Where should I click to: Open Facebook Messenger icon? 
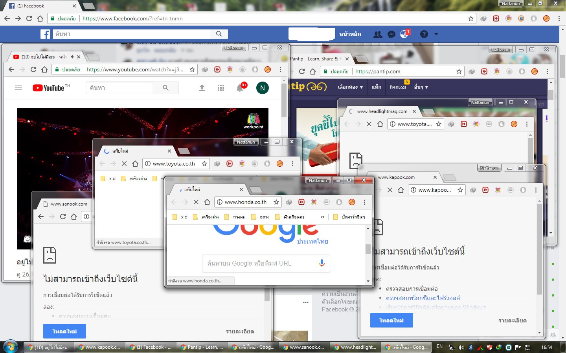point(391,34)
